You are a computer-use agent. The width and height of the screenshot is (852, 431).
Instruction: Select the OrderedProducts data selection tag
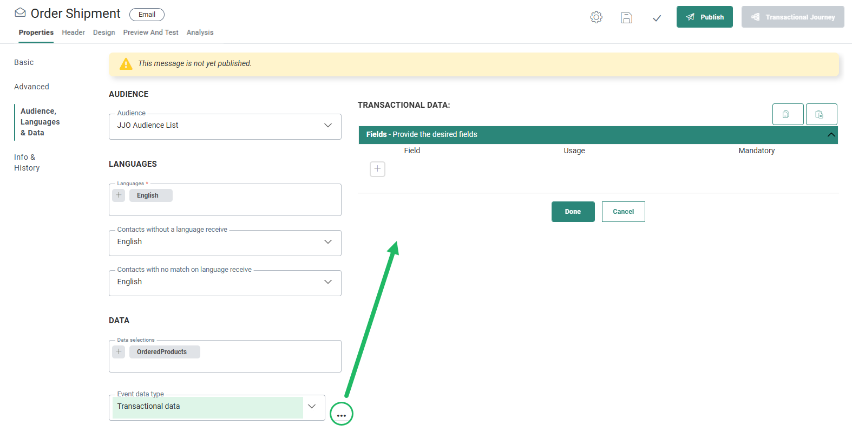(x=162, y=352)
